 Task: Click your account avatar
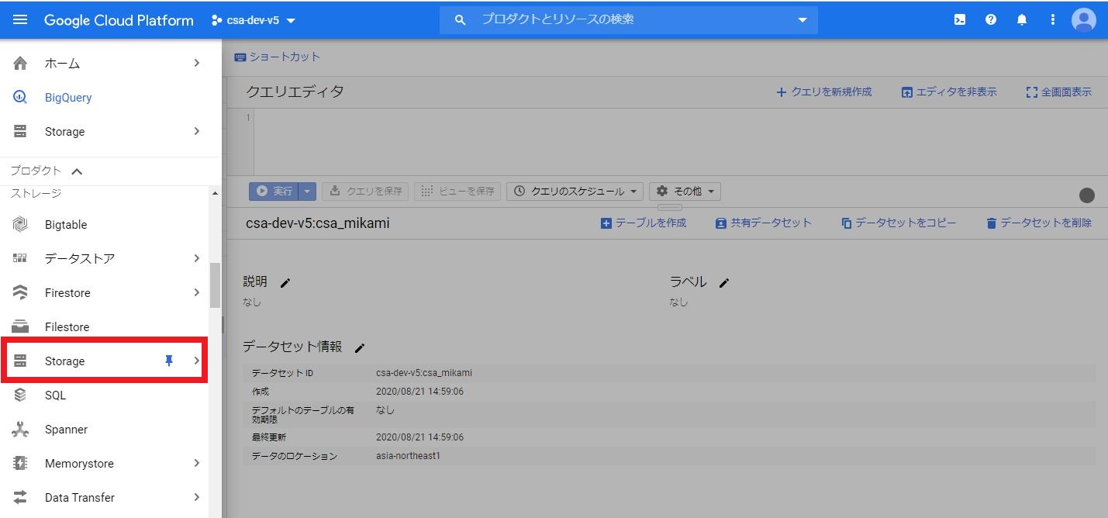coord(1083,19)
